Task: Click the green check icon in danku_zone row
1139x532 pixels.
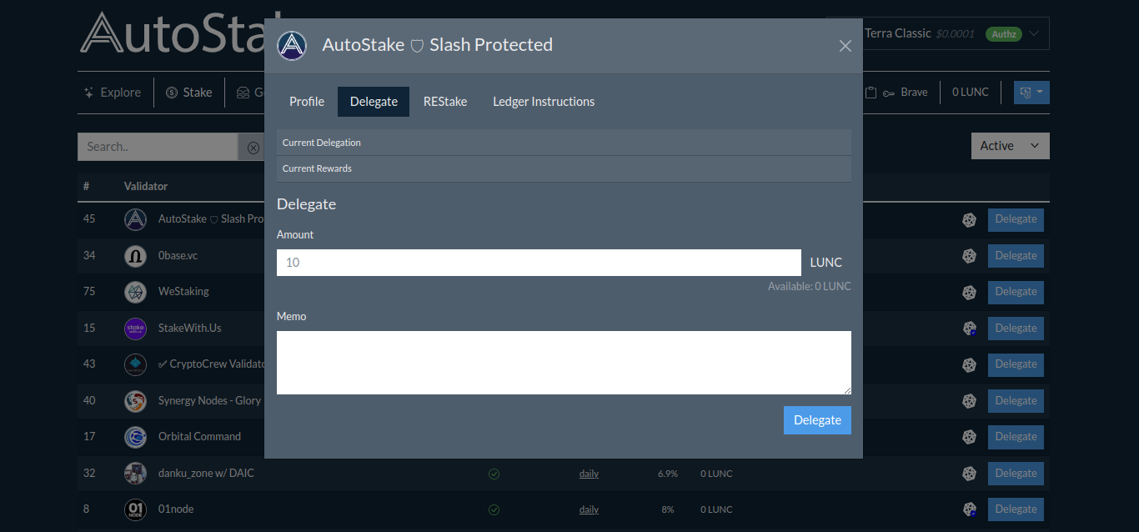Action: click(x=494, y=474)
